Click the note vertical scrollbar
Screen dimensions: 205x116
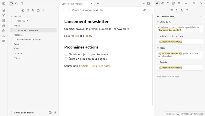pyautogui.click(x=152, y=60)
